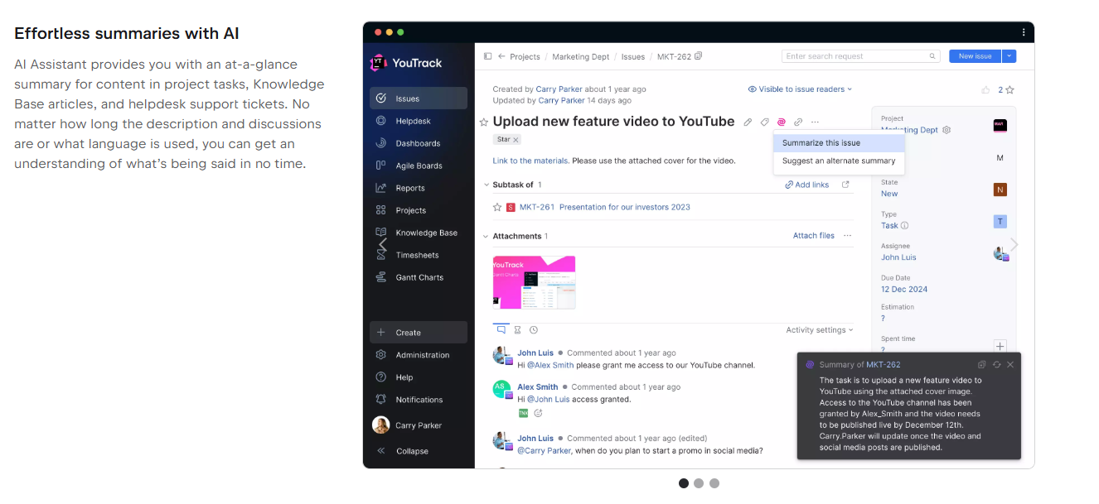Copy issue ID next to MKT-262 breadcrumb
Viewport: 1099px width, 504px height.
(x=699, y=56)
